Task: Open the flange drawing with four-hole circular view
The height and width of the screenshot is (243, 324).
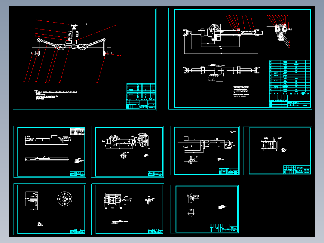Action: 50,209
